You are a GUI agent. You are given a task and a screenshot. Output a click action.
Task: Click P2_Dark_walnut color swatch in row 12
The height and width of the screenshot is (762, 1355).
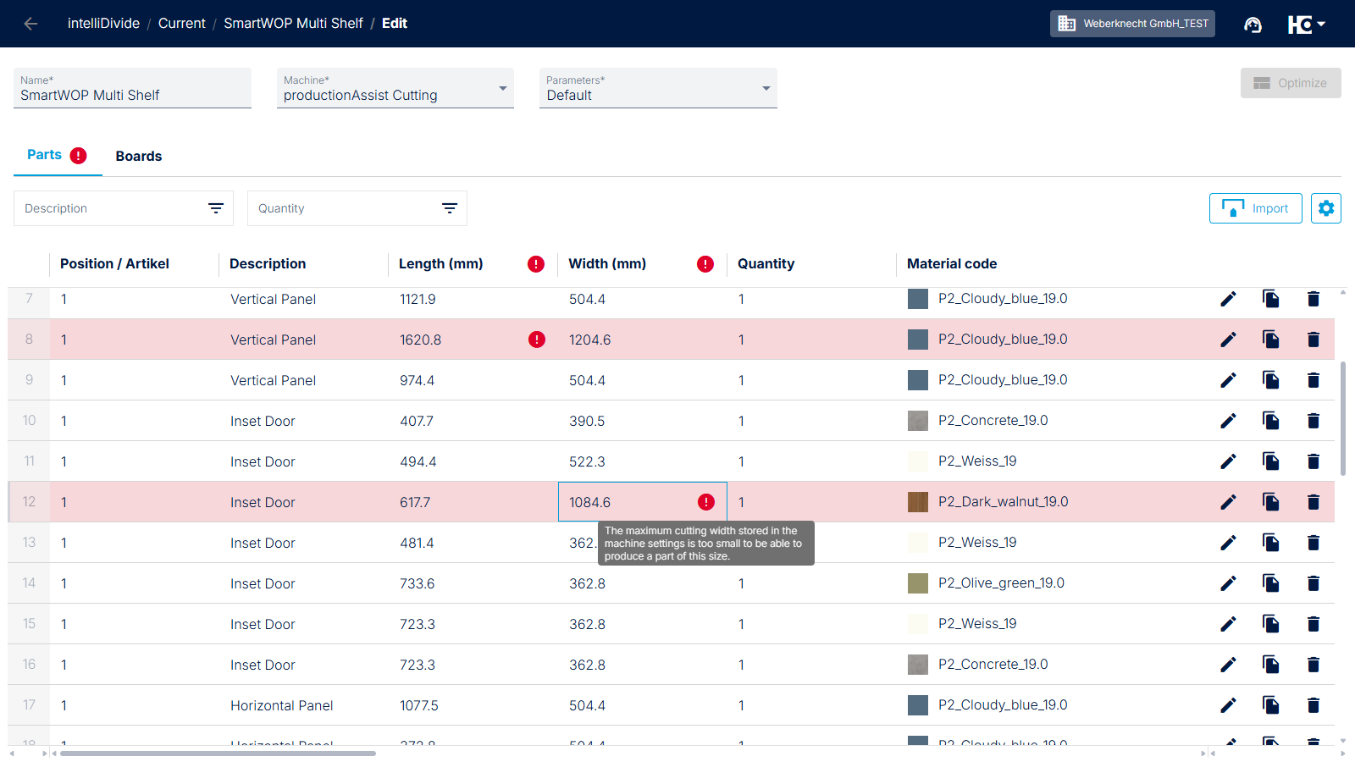pos(917,502)
